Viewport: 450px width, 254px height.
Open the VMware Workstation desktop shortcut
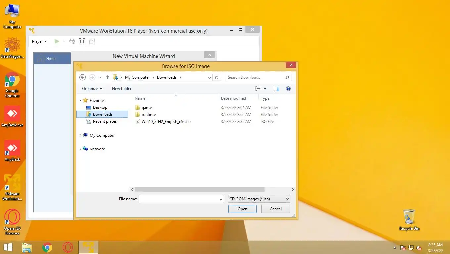(x=12, y=188)
